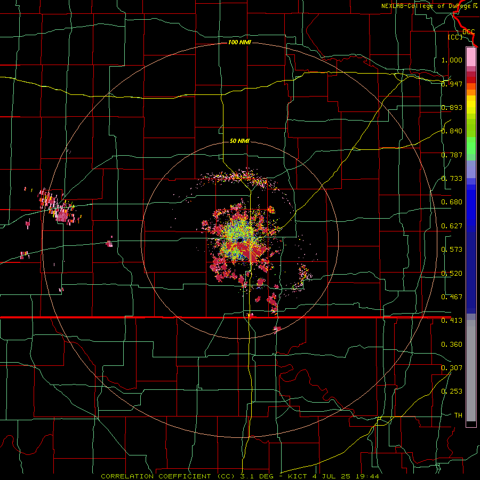Click the 100 NMI range ring label

tap(239, 42)
